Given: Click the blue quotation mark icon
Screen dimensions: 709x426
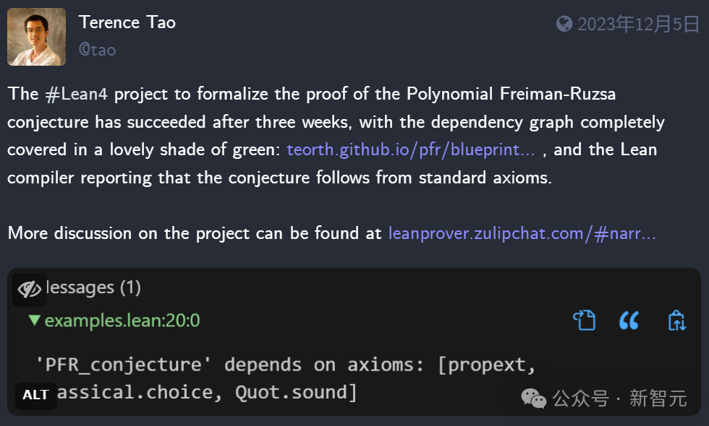Looking at the screenshot, I should click(629, 321).
